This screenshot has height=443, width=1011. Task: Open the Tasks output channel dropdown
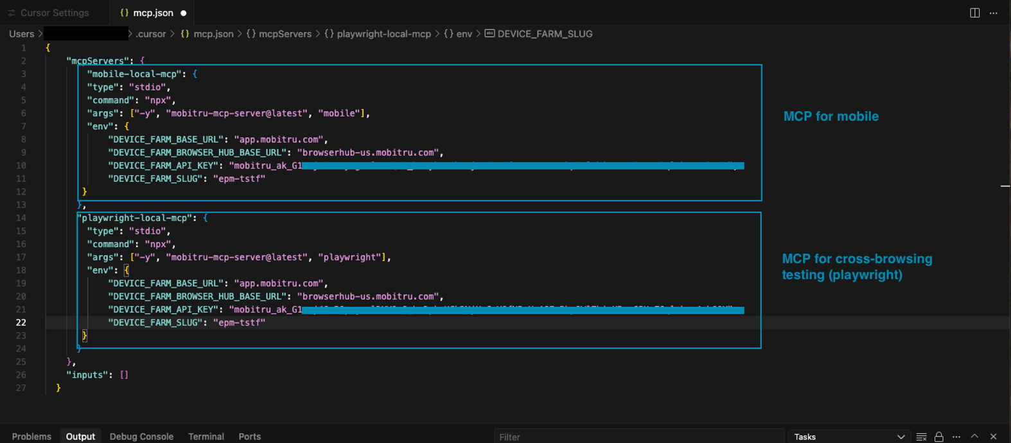point(849,437)
